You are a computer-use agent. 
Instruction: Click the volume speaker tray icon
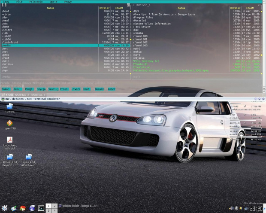pyautogui.click(x=231, y=208)
